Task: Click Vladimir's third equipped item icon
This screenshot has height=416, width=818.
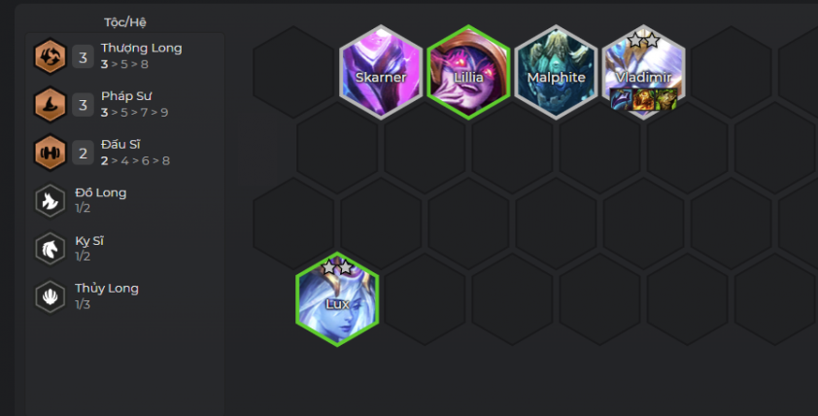Action: pyautogui.click(x=665, y=99)
